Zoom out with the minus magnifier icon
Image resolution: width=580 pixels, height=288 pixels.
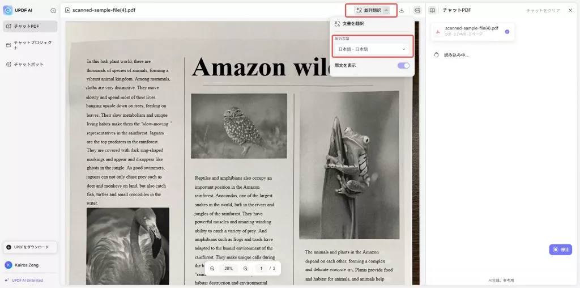click(212, 268)
